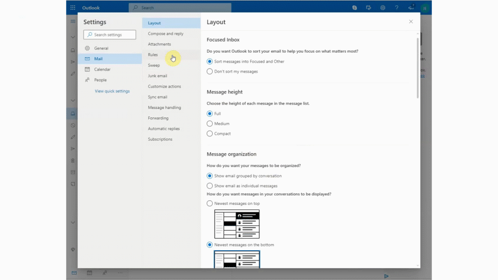Select Sort messages into Focused and Other
The image size is (498, 280).
[210, 62]
